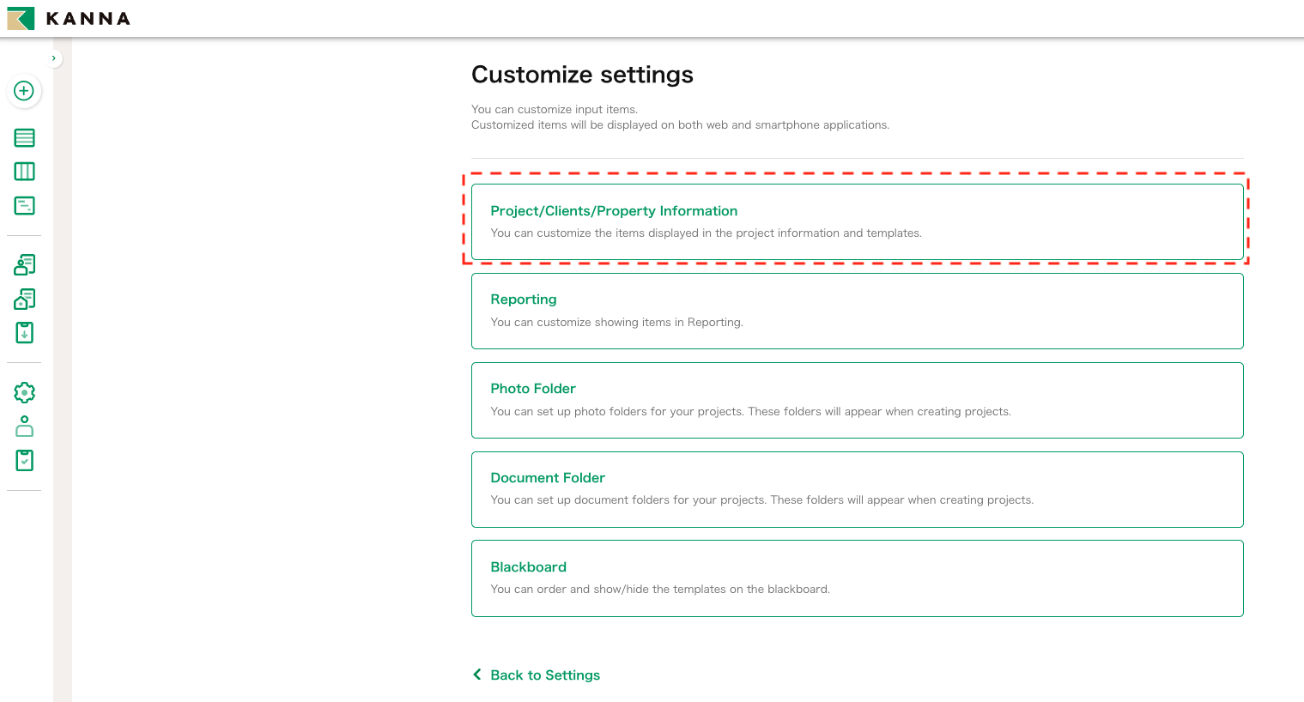Click the back chevron beside Back to Settings

click(x=477, y=675)
